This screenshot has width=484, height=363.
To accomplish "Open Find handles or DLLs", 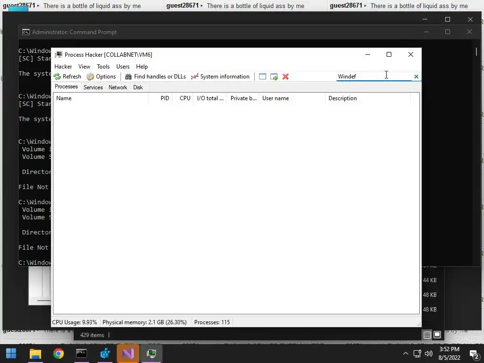I will [156, 77].
